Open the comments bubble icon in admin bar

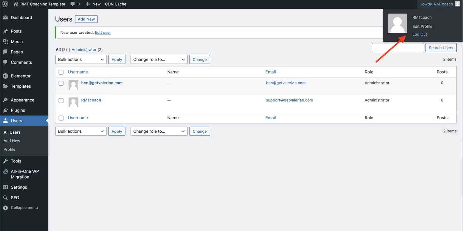(73, 4)
